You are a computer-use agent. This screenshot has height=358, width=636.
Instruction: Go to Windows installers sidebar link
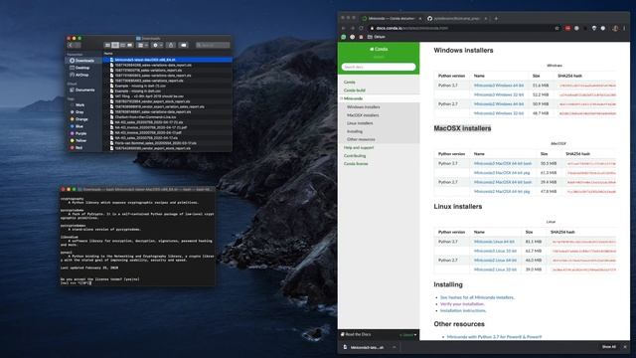coord(364,107)
